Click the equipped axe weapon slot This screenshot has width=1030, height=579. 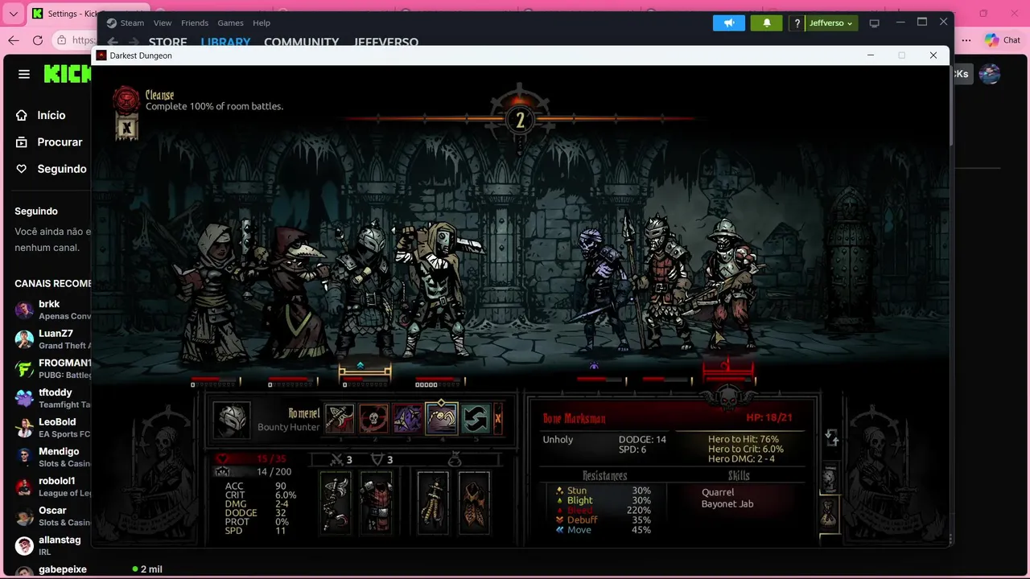pos(336,503)
